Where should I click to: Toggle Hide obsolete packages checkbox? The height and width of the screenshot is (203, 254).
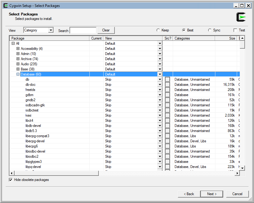pos(11,180)
